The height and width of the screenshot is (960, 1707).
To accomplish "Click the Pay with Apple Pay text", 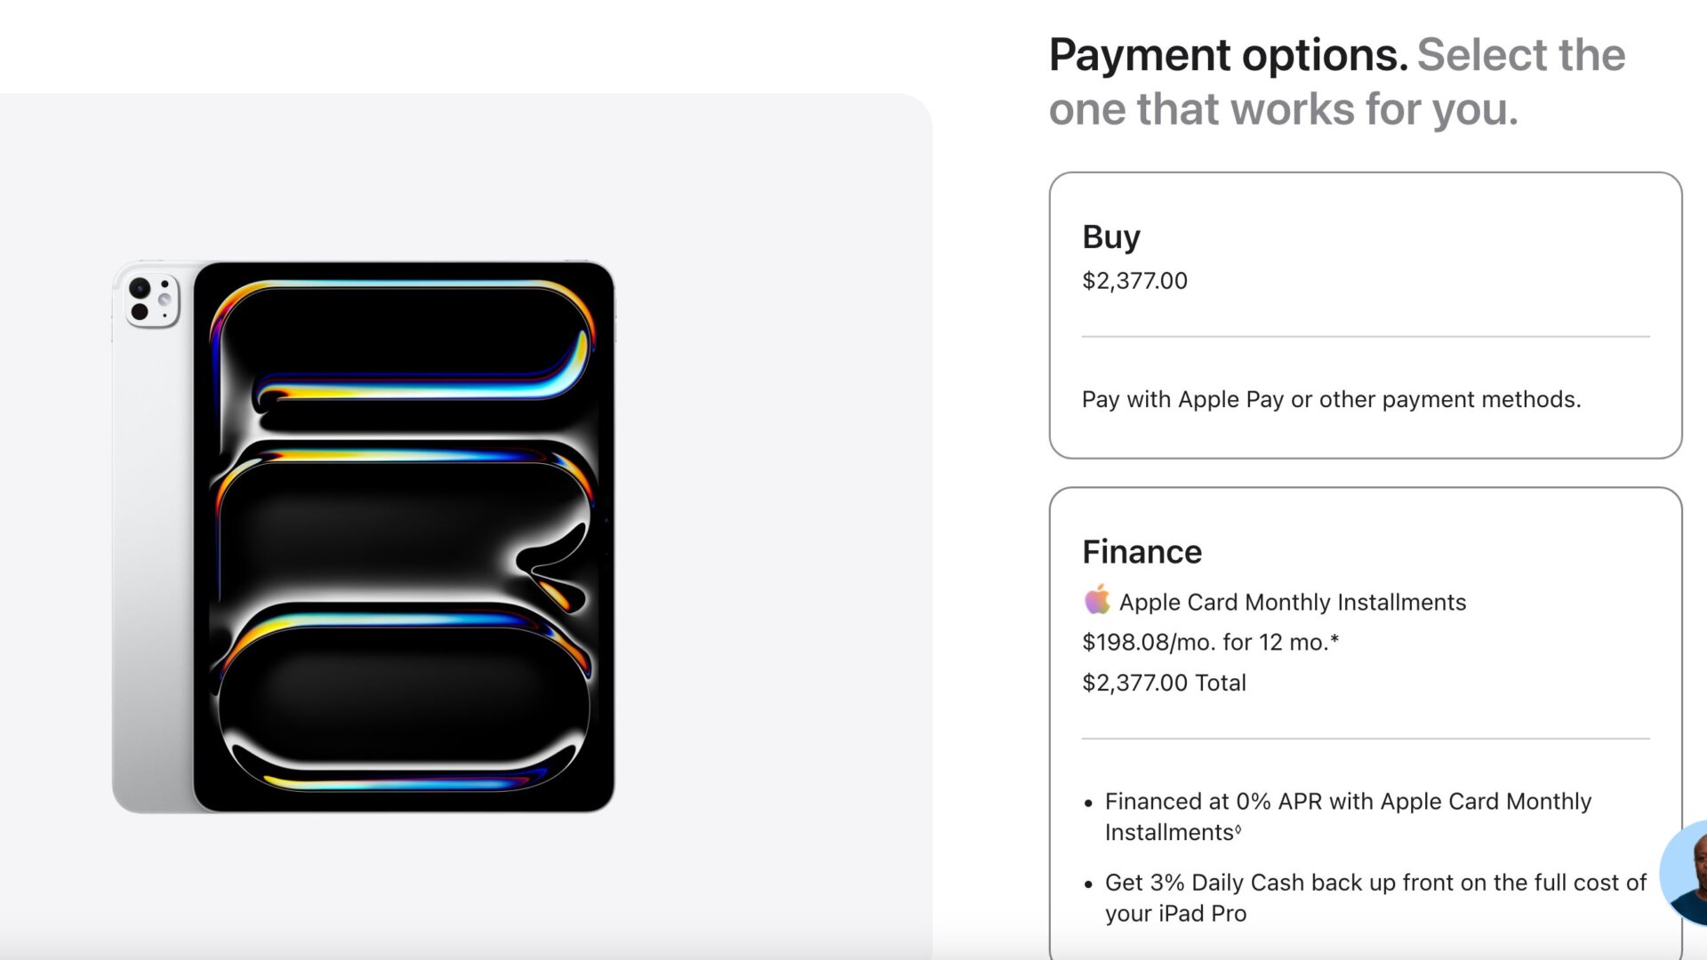I will [x=1331, y=399].
